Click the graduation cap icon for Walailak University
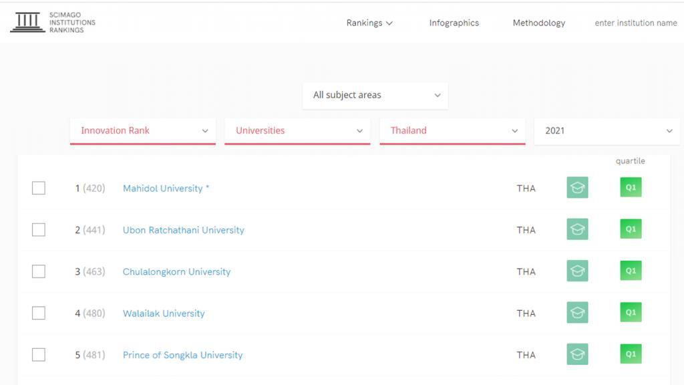This screenshot has height=385, width=684. [x=577, y=313]
